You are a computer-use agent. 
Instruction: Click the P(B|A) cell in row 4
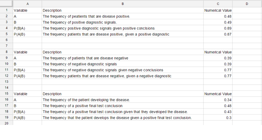[27, 28]
